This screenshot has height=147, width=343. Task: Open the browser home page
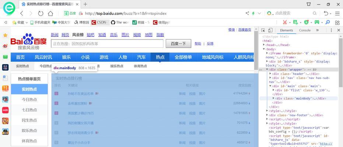(x=50, y=14)
